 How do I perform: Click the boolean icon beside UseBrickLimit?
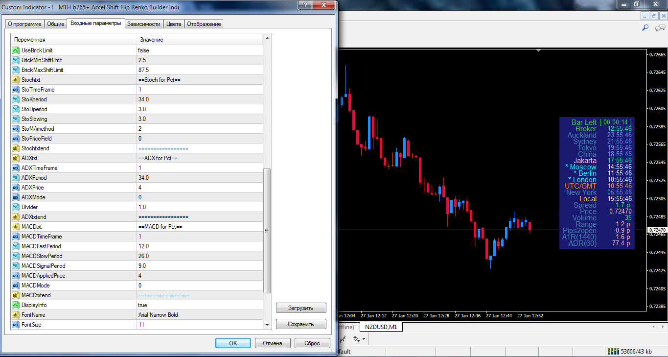[x=15, y=50]
